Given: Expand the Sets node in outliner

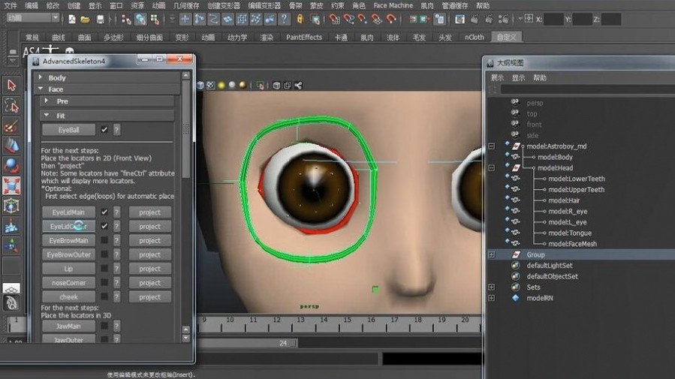Looking at the screenshot, I should tap(491, 287).
